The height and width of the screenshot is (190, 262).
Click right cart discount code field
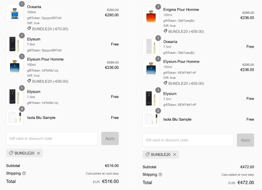(188, 140)
